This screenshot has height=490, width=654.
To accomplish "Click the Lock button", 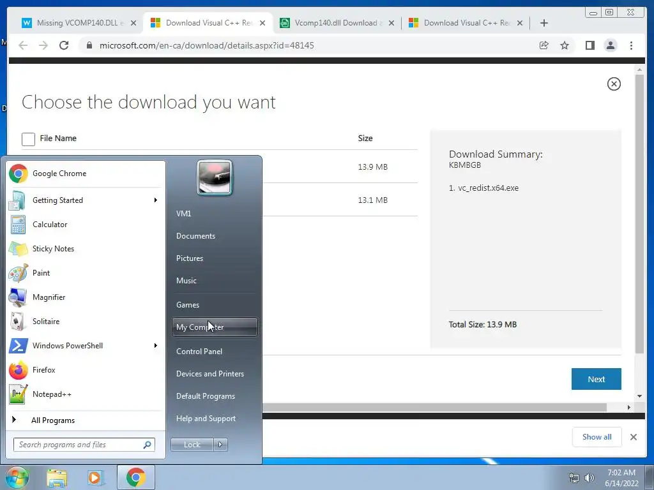I will (x=192, y=445).
